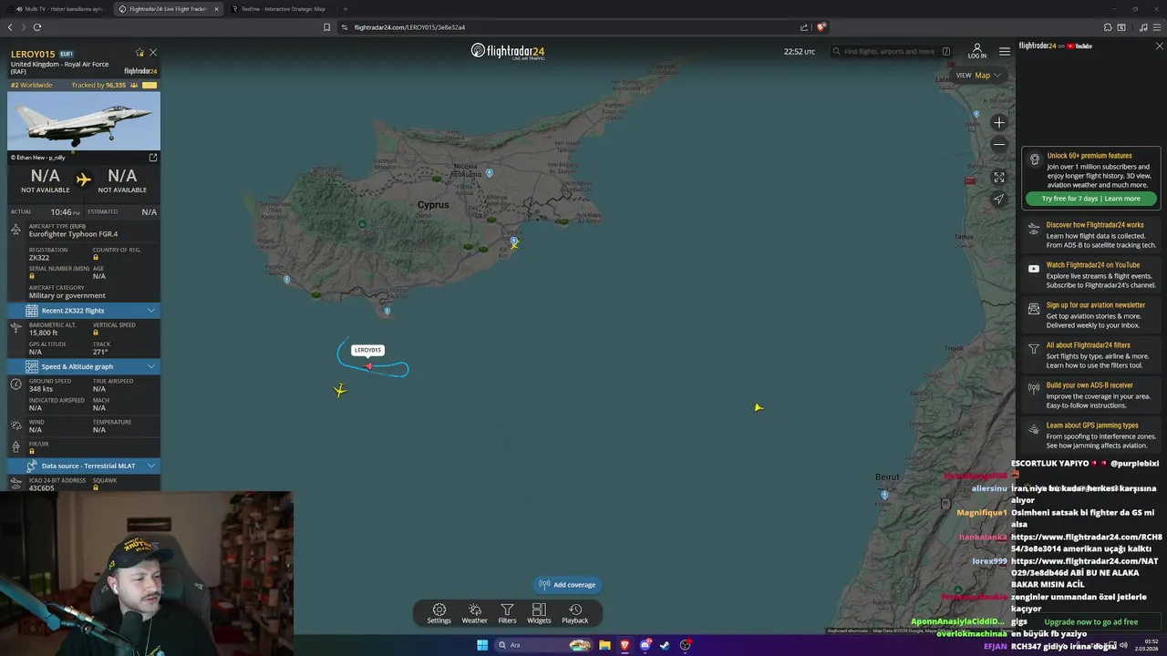
Task: Open the hamburger main menu
Action: tap(1005, 51)
